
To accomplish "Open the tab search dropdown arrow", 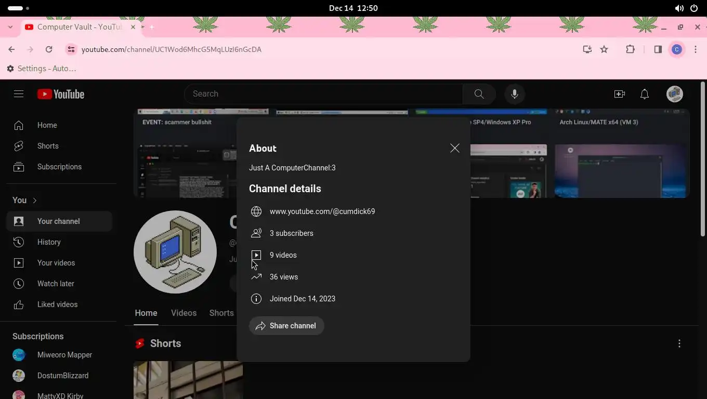I will click(x=10, y=27).
